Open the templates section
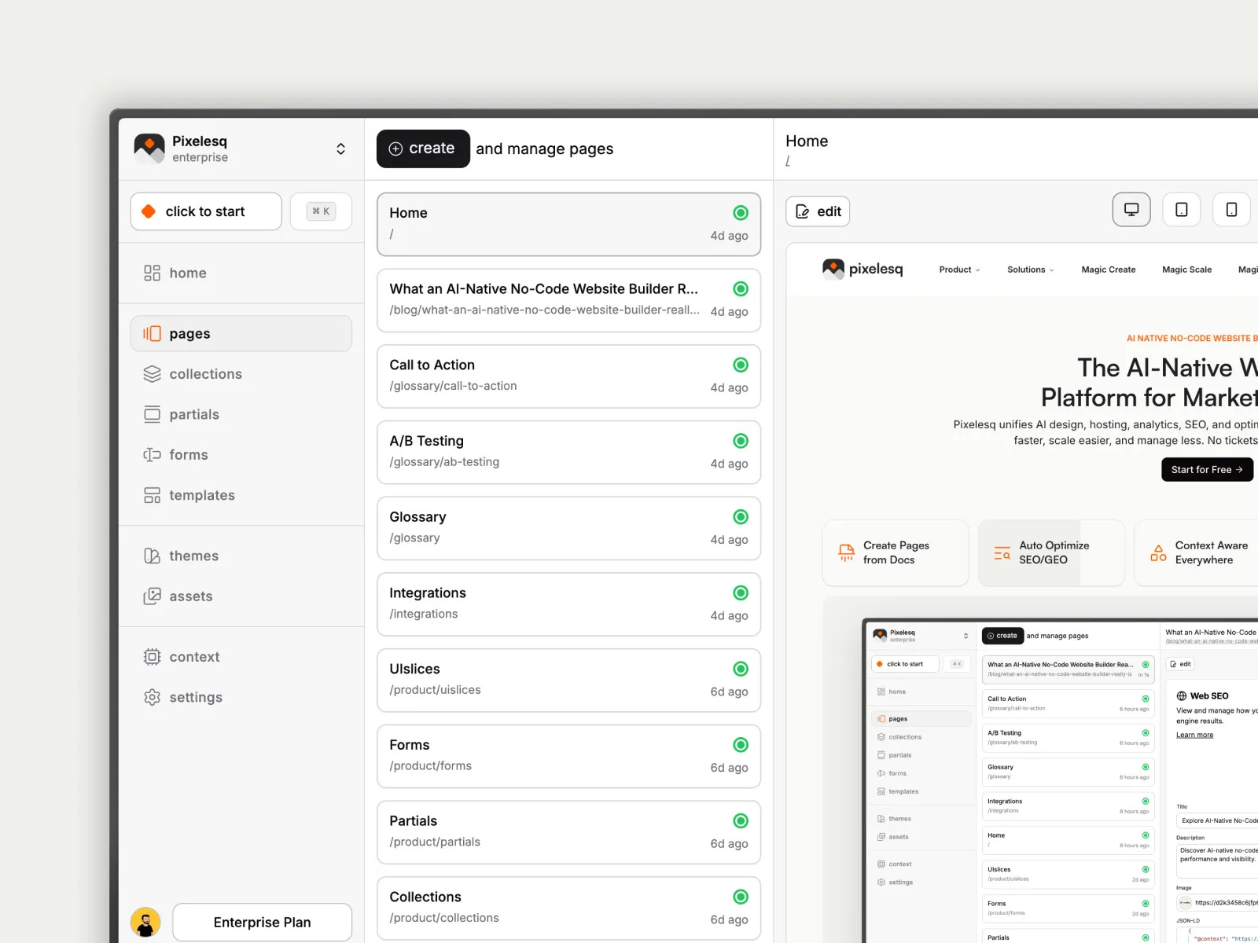1258x943 pixels. (202, 495)
